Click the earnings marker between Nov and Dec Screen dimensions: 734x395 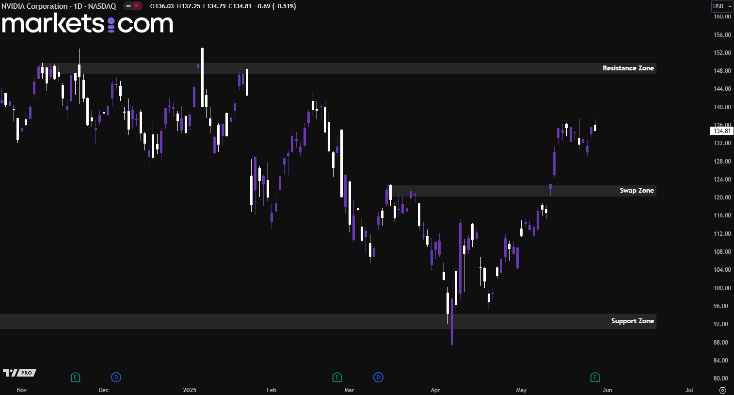point(75,377)
